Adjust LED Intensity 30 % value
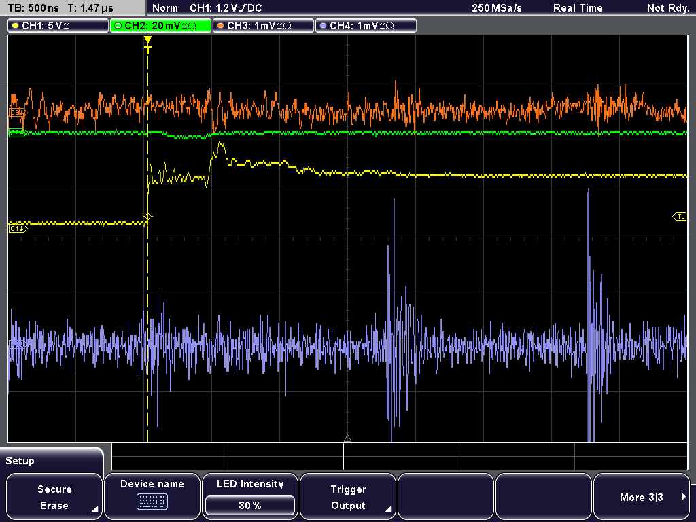Viewport: 696px width, 522px height. [x=250, y=505]
